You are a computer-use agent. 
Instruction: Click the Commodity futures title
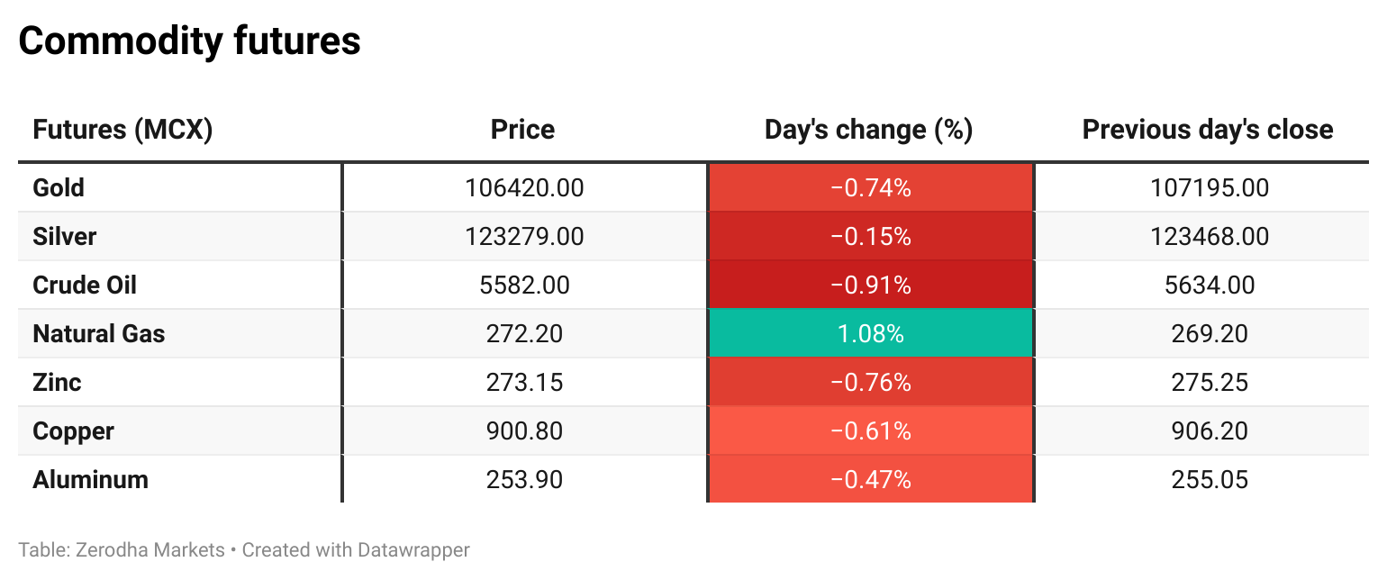pyautogui.click(x=189, y=41)
